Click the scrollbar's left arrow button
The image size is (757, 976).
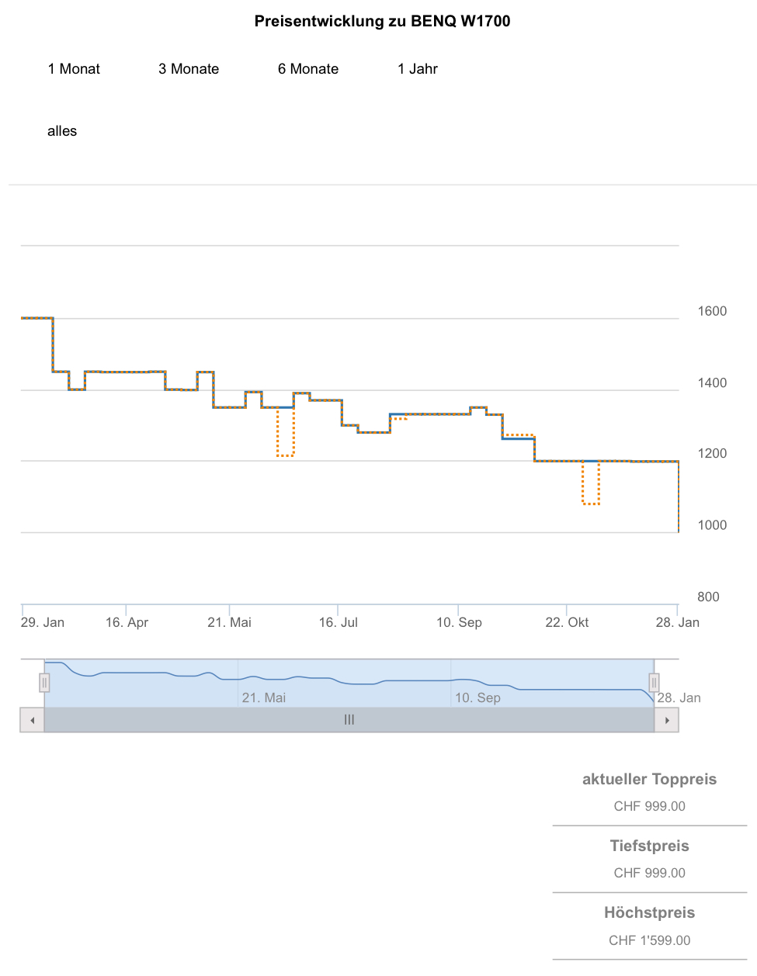(x=32, y=720)
